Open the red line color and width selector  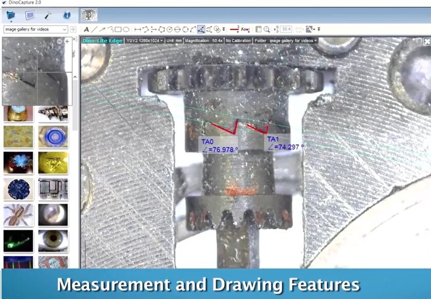(x=234, y=29)
